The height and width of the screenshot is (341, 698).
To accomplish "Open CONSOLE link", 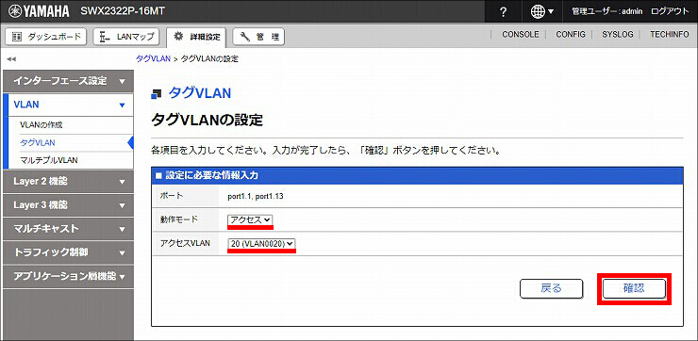I will point(521,35).
